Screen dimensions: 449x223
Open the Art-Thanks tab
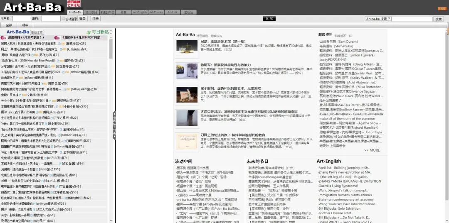click(156, 12)
